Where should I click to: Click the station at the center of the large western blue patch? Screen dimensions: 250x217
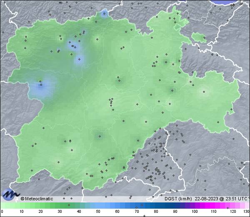[41, 85]
